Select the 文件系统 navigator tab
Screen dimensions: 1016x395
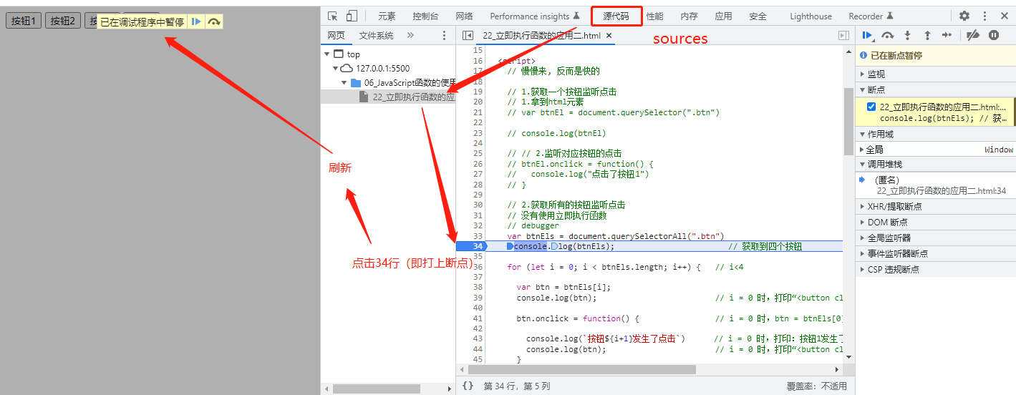tap(376, 35)
